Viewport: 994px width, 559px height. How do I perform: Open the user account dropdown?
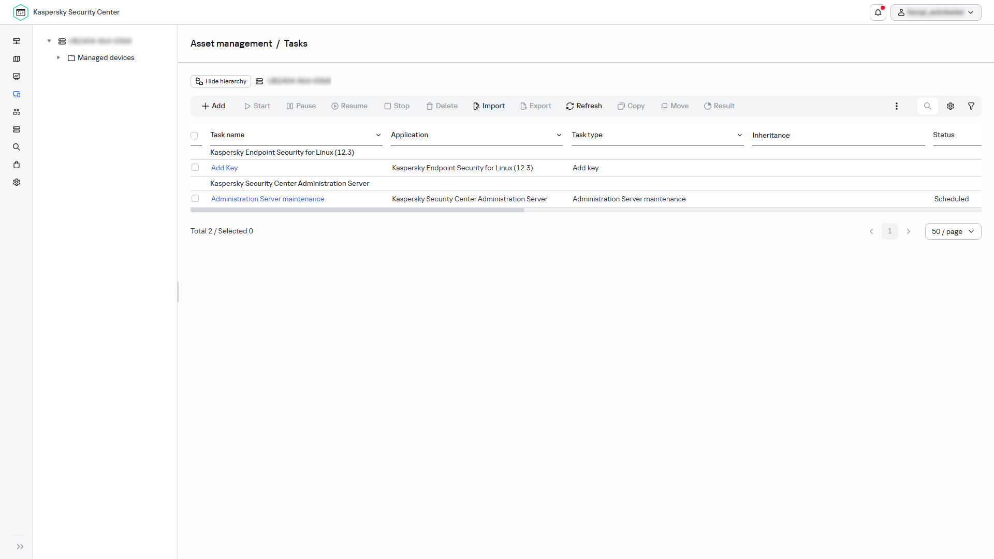(936, 12)
